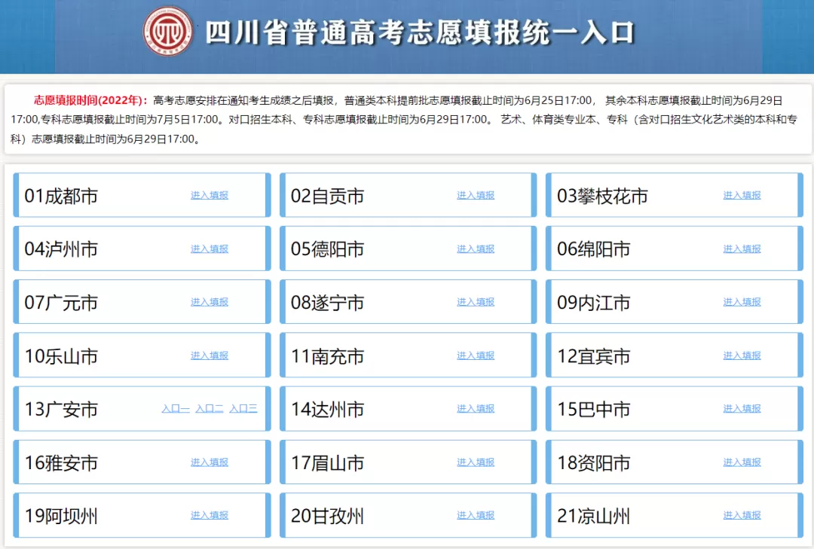Open 进入填报 link for 06绵阳市

click(742, 249)
